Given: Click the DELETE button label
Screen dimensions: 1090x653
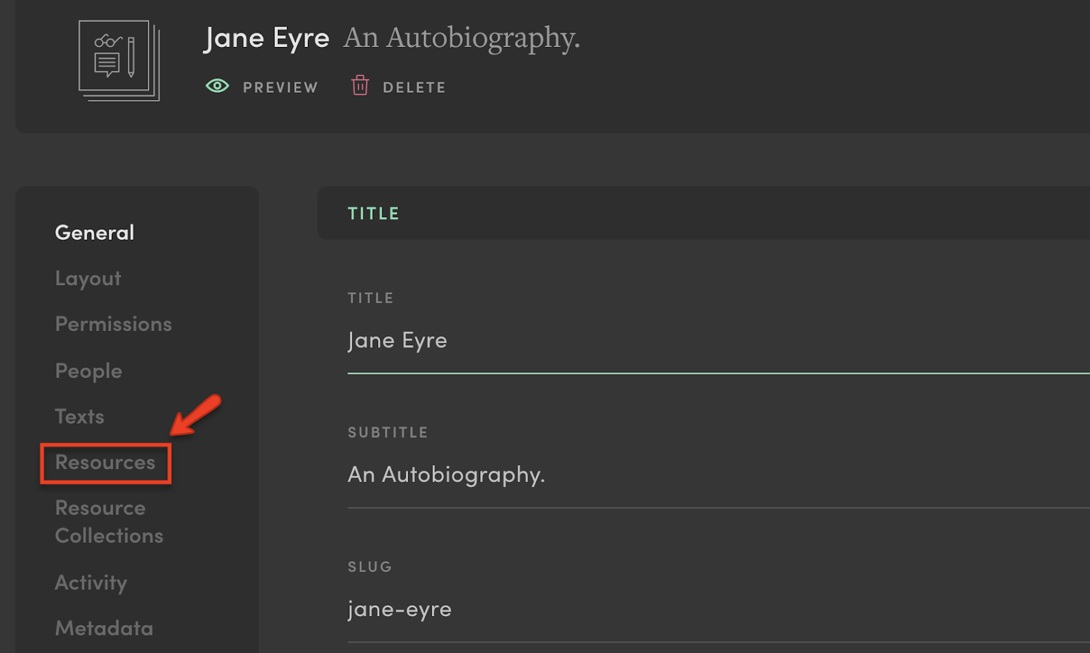Looking at the screenshot, I should tap(414, 87).
